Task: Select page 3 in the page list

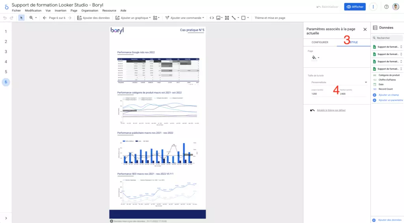Action: coord(6,52)
